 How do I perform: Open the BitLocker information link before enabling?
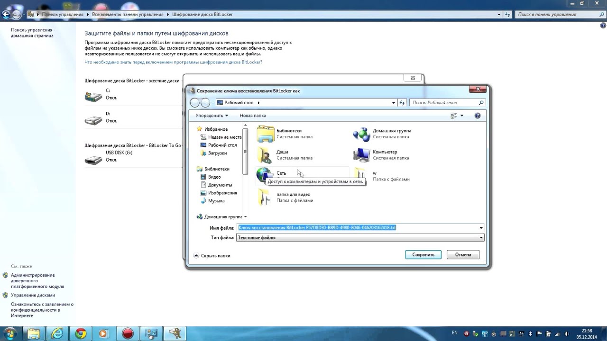pos(173,62)
